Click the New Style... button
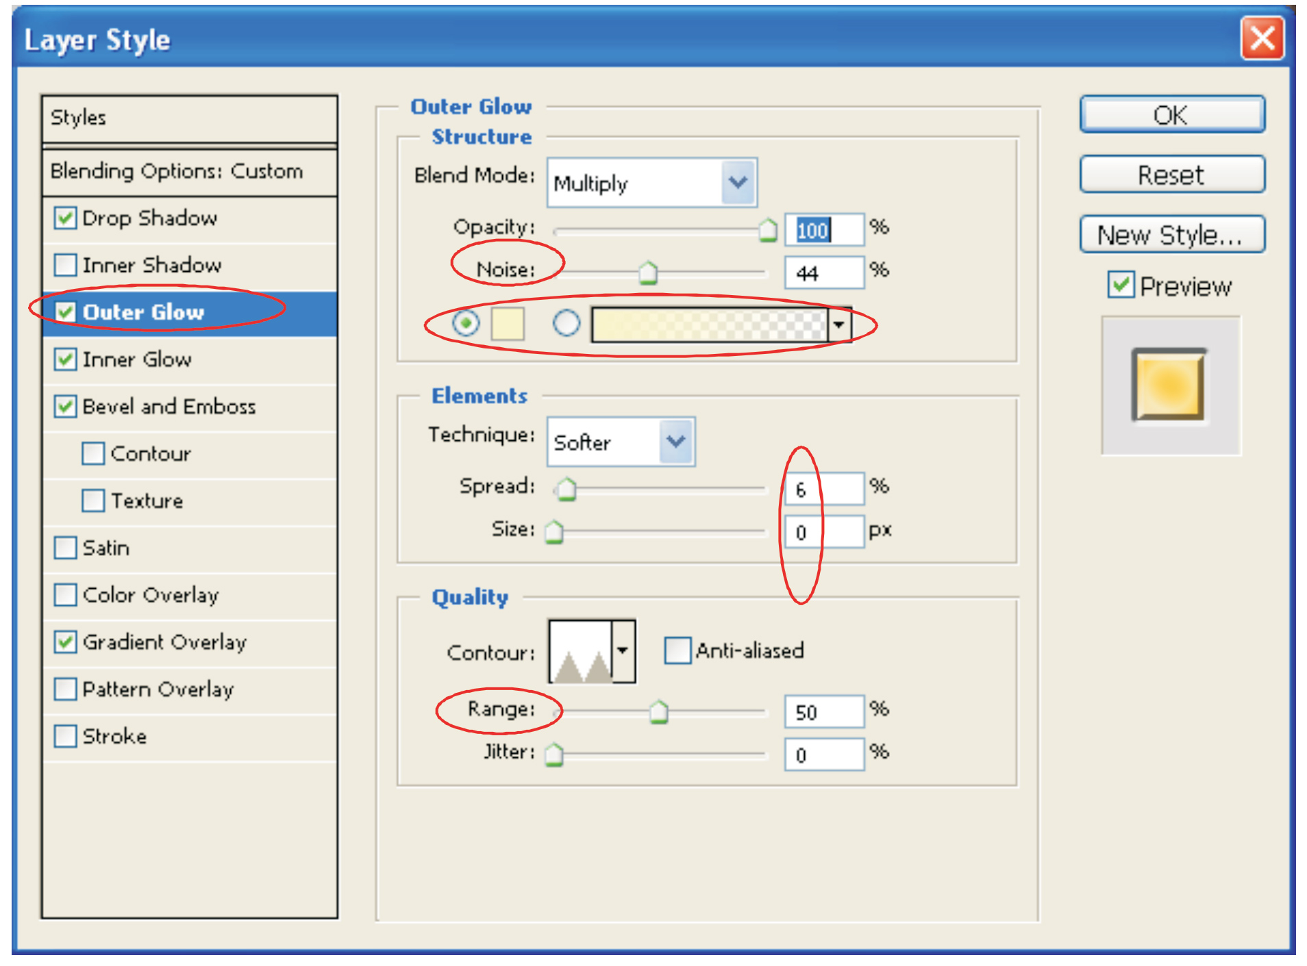Screen dimensions: 1307x966 tap(1171, 235)
